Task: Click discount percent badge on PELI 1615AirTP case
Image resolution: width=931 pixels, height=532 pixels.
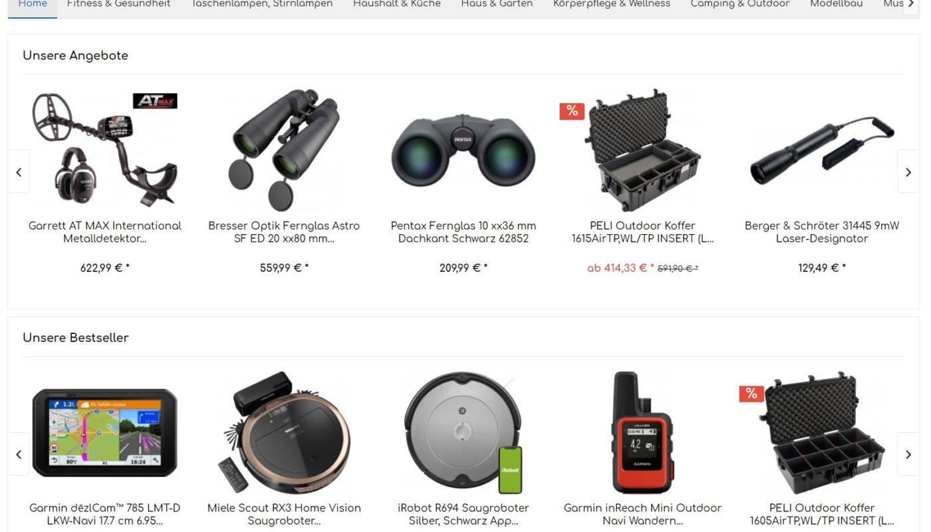Action: coord(572,111)
